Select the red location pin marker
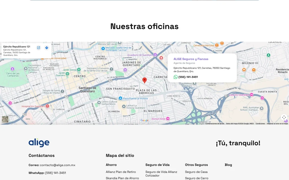The height and width of the screenshot is (180, 289). point(144,80)
